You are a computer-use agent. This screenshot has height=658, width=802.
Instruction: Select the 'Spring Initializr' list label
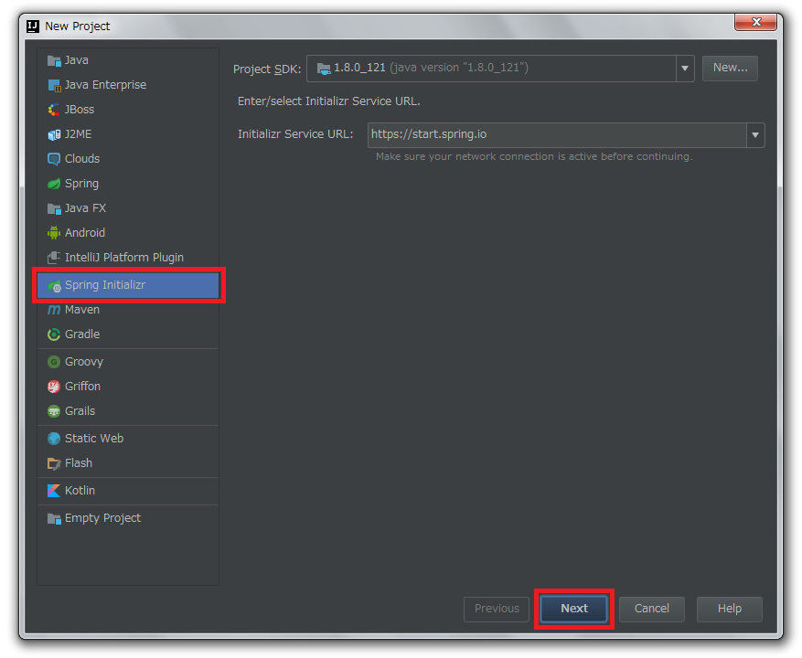pos(105,285)
